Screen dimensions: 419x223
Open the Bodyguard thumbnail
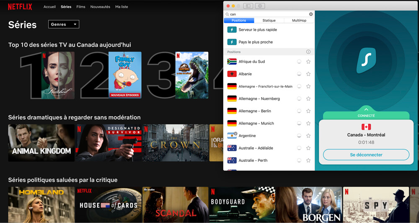(242, 205)
